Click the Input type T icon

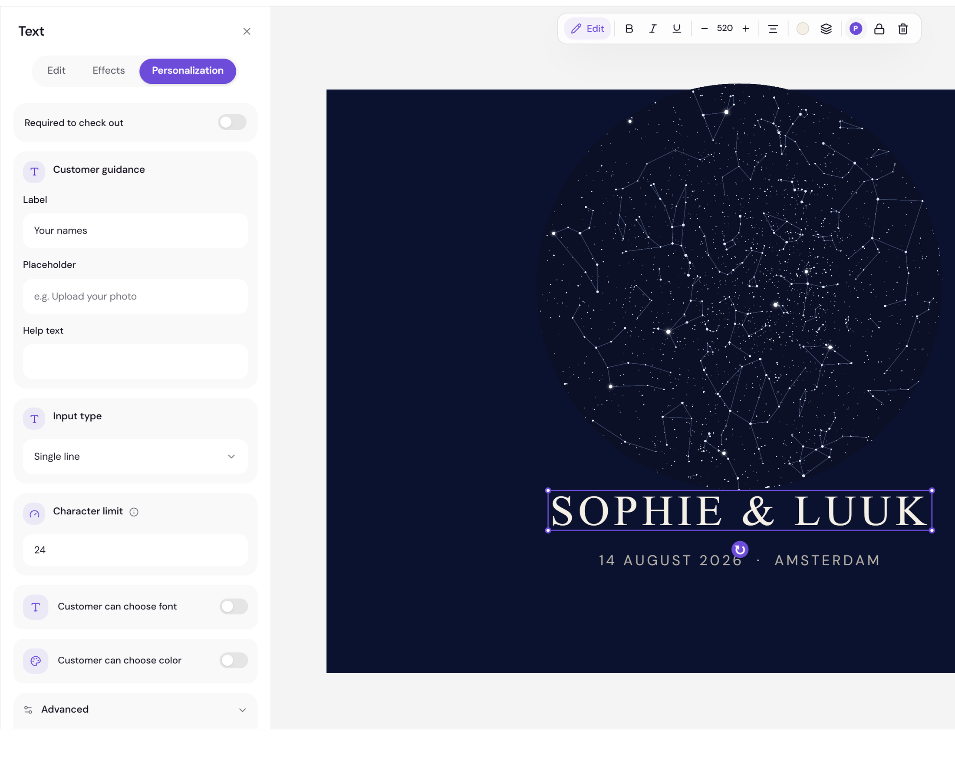34,418
